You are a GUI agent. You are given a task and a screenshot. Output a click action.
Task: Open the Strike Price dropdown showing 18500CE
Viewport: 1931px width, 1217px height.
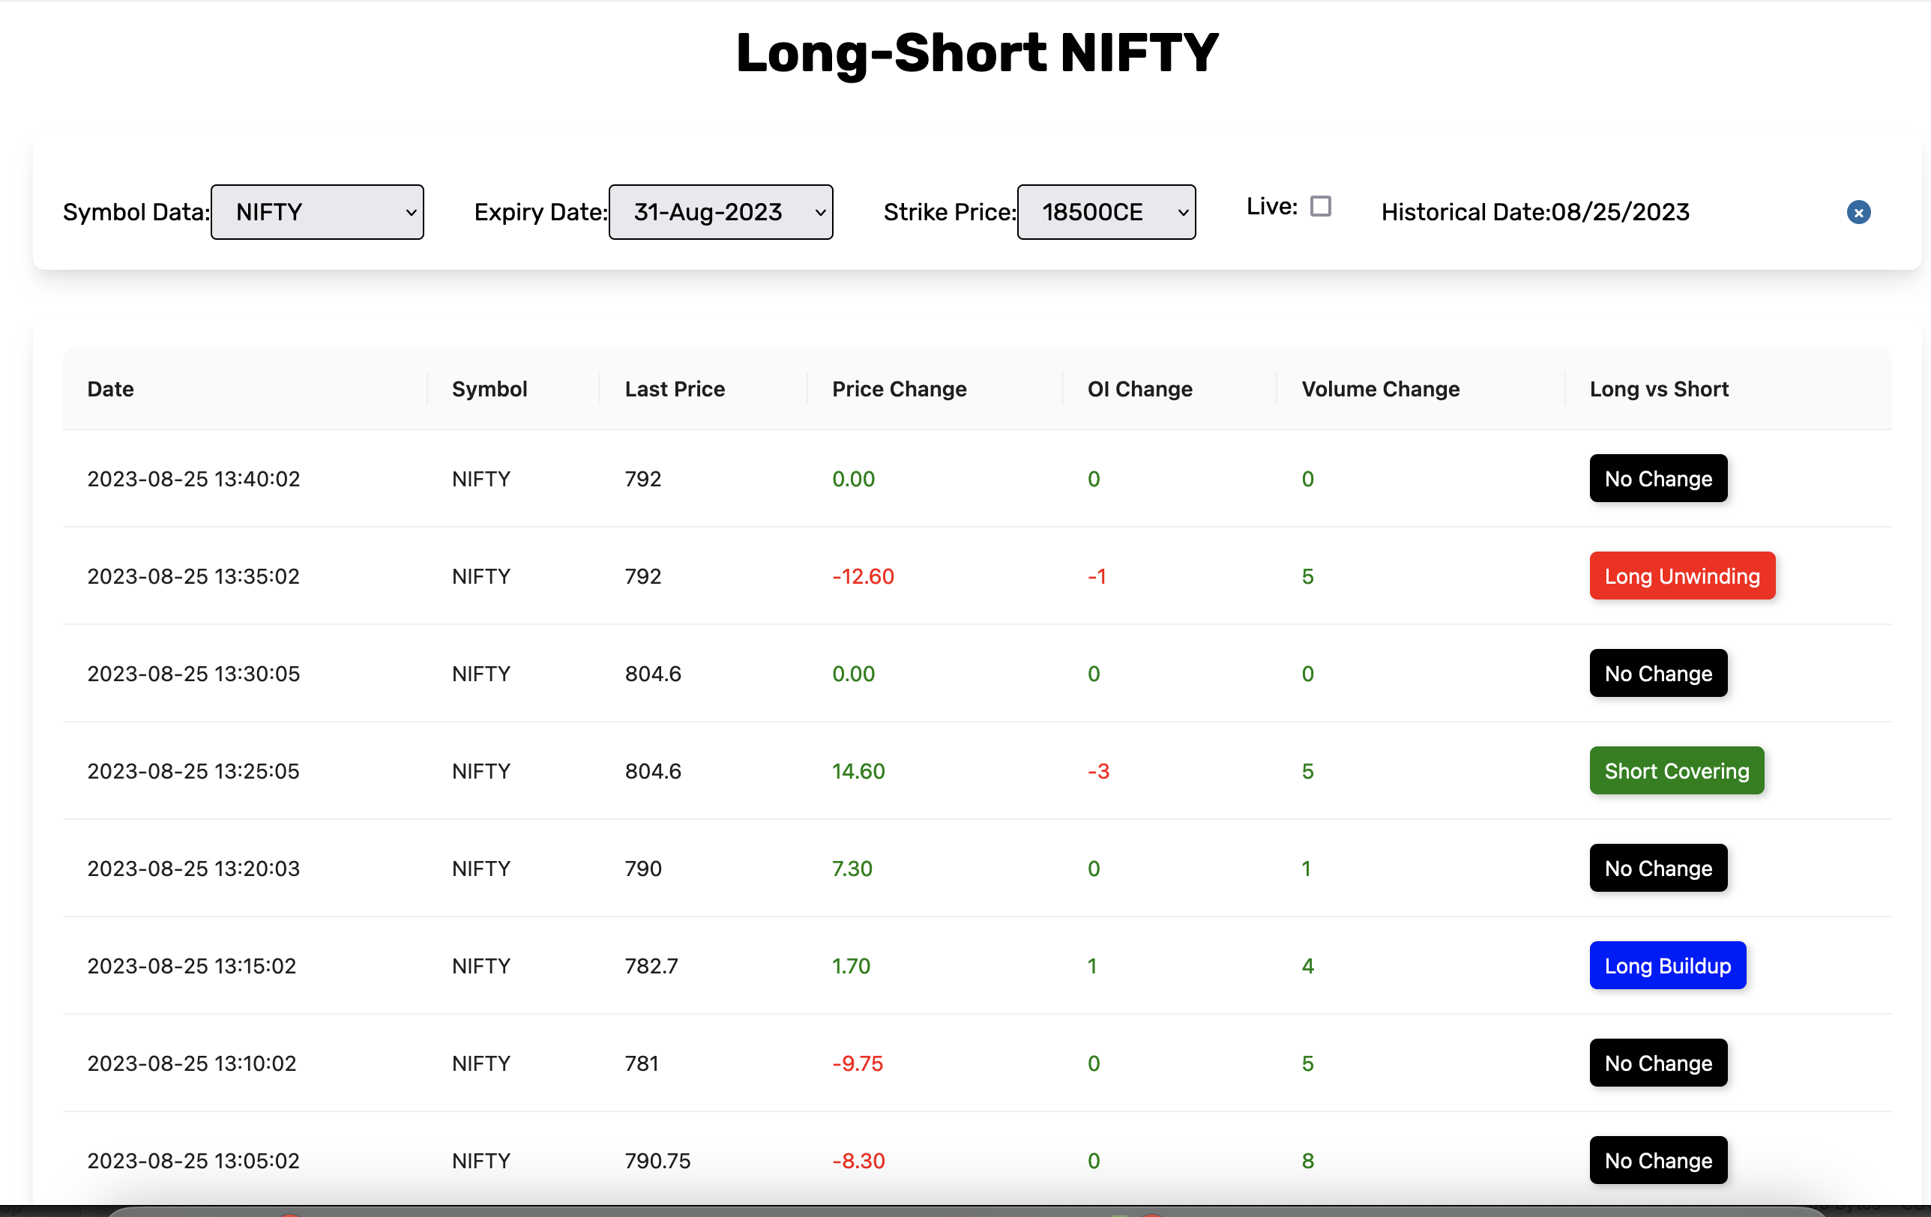1106,211
